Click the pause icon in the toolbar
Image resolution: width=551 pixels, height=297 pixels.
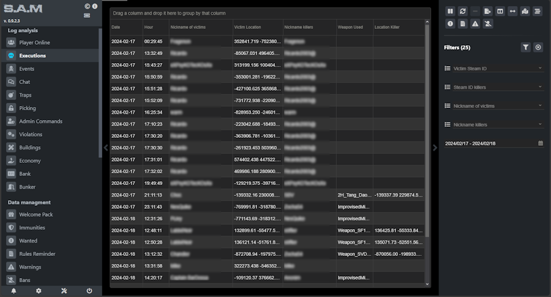pyautogui.click(x=450, y=11)
